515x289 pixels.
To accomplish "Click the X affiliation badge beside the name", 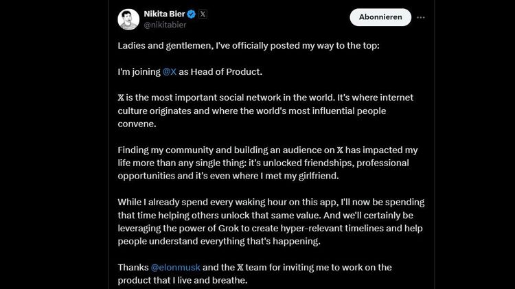I will (203, 13).
